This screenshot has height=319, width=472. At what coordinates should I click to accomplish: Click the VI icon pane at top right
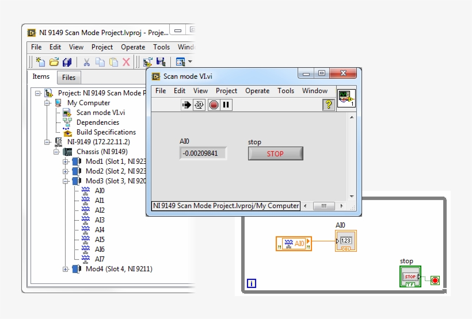tap(346, 98)
